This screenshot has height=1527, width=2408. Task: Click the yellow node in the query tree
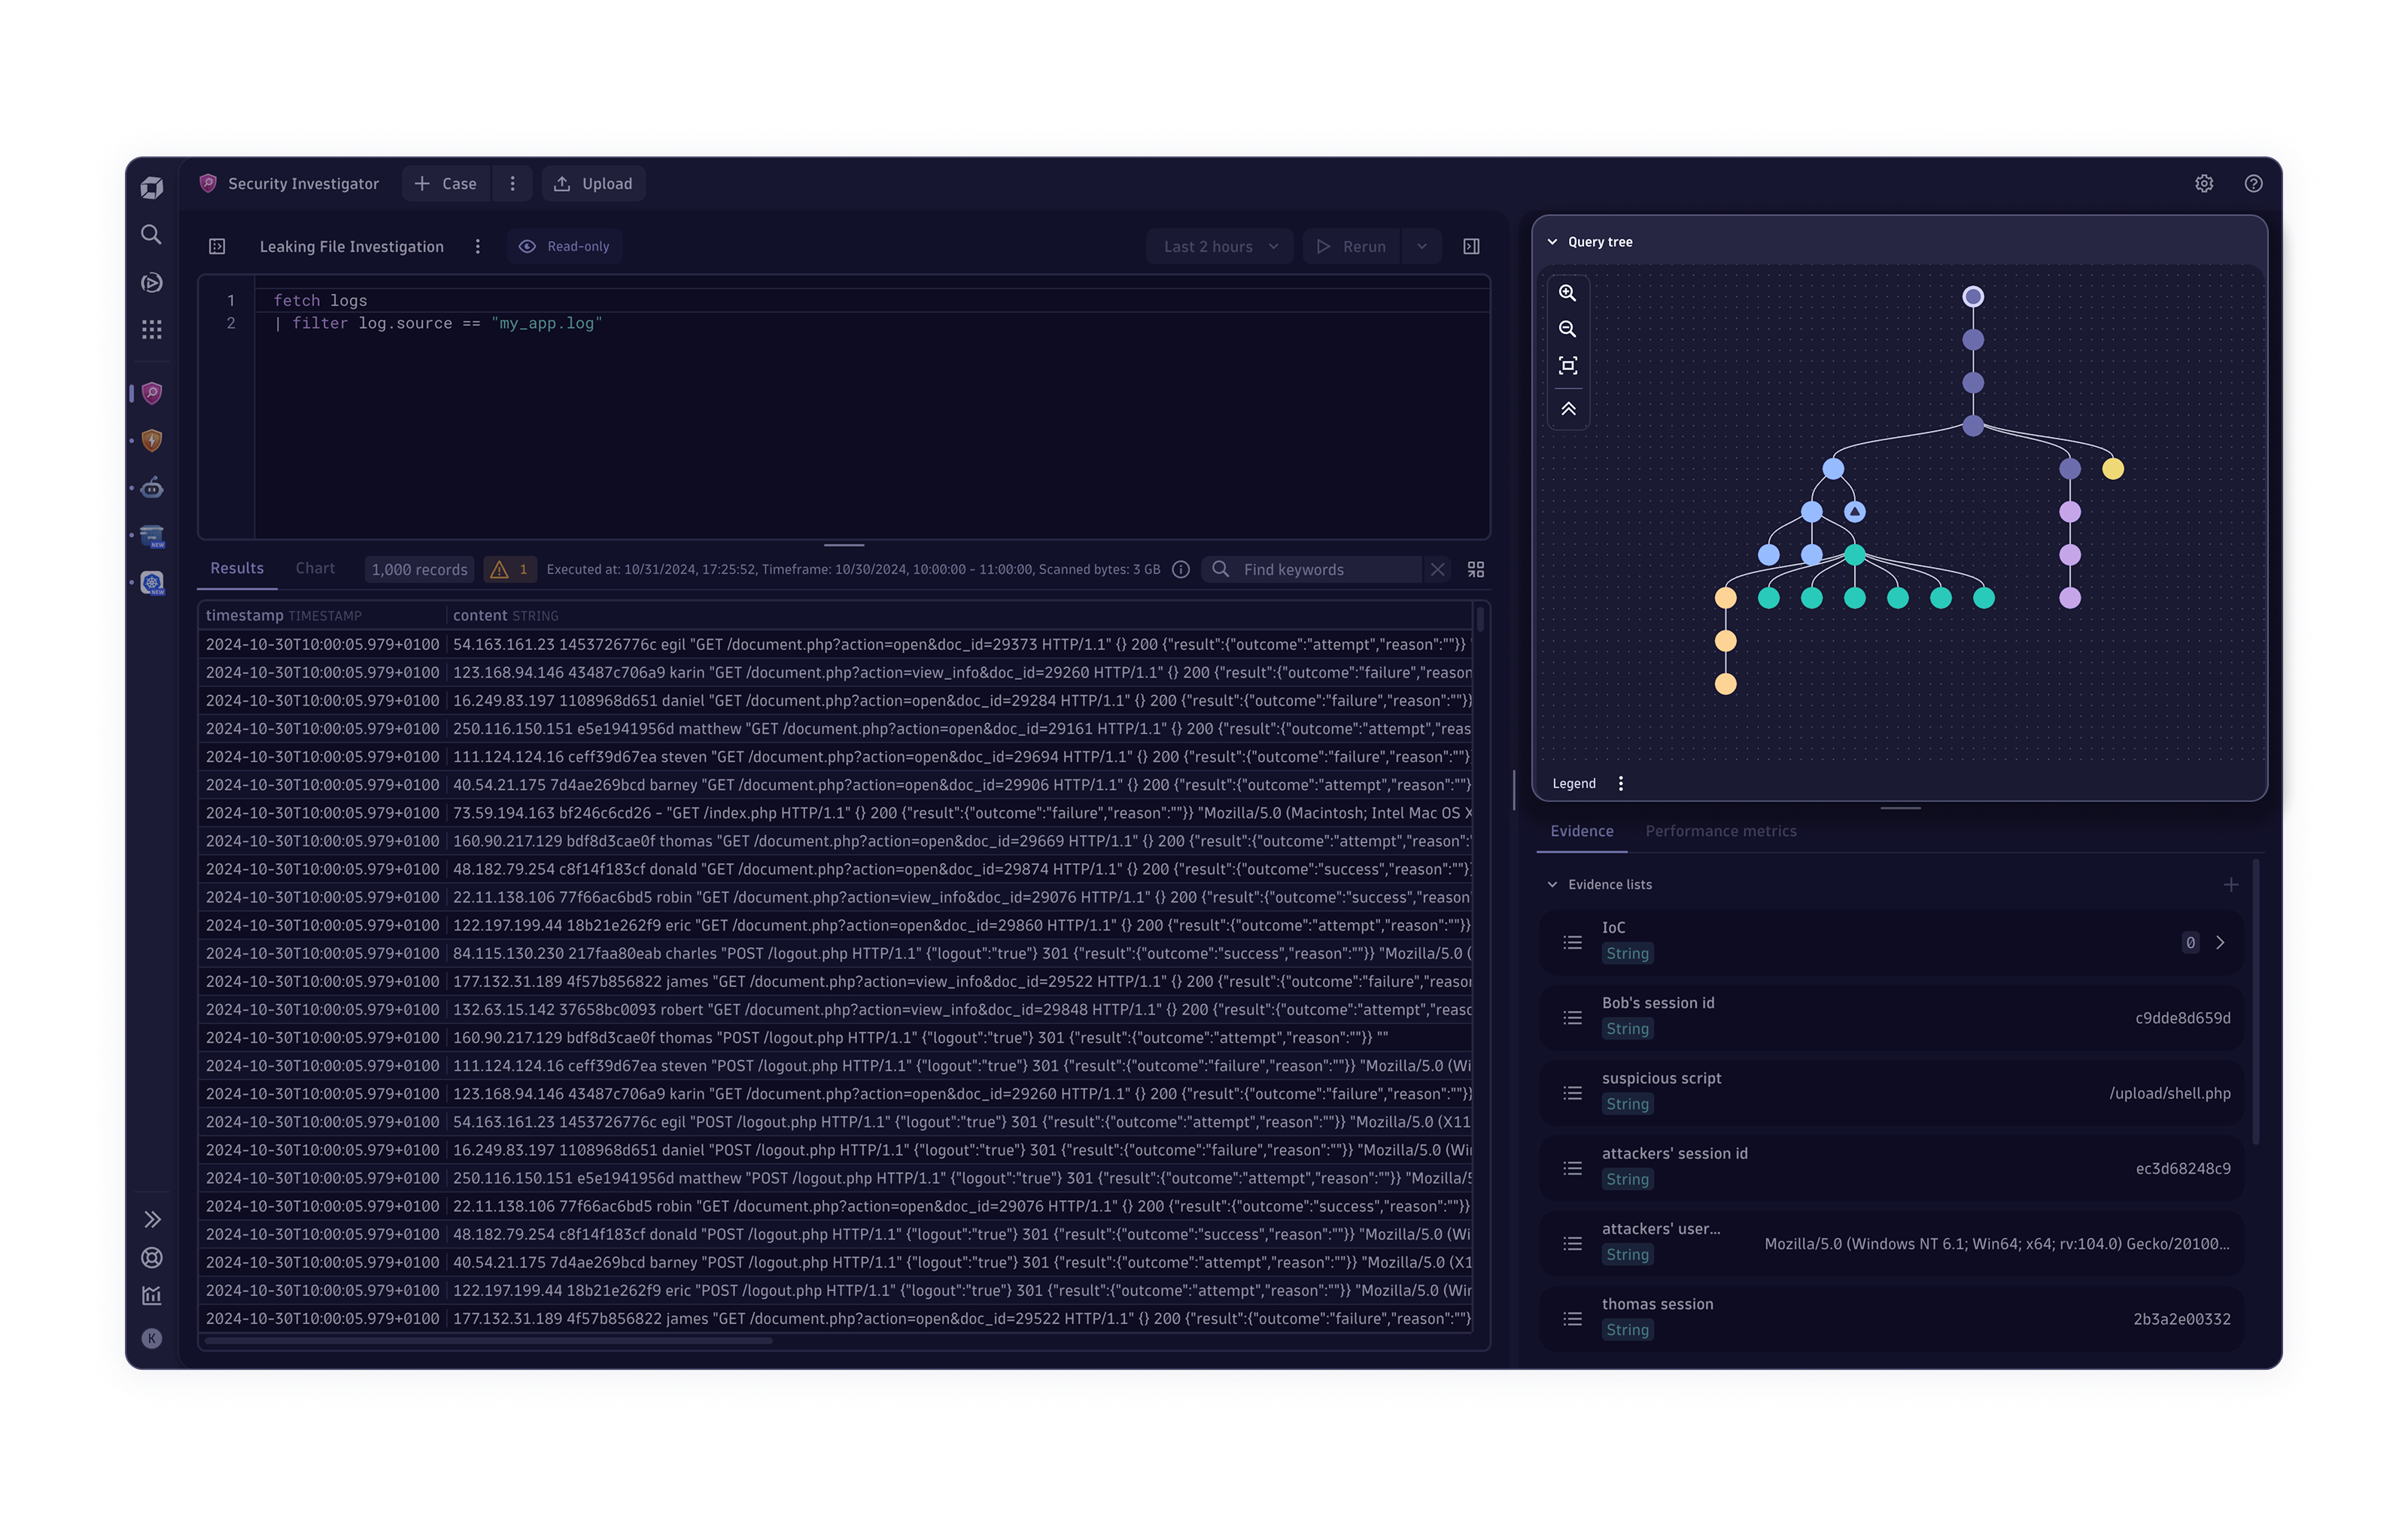tap(2112, 469)
